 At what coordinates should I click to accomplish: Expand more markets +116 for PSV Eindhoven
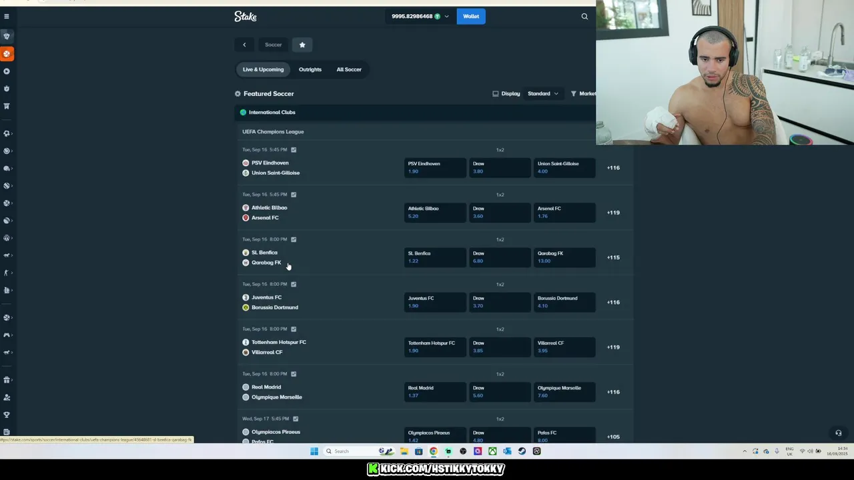[613, 168]
